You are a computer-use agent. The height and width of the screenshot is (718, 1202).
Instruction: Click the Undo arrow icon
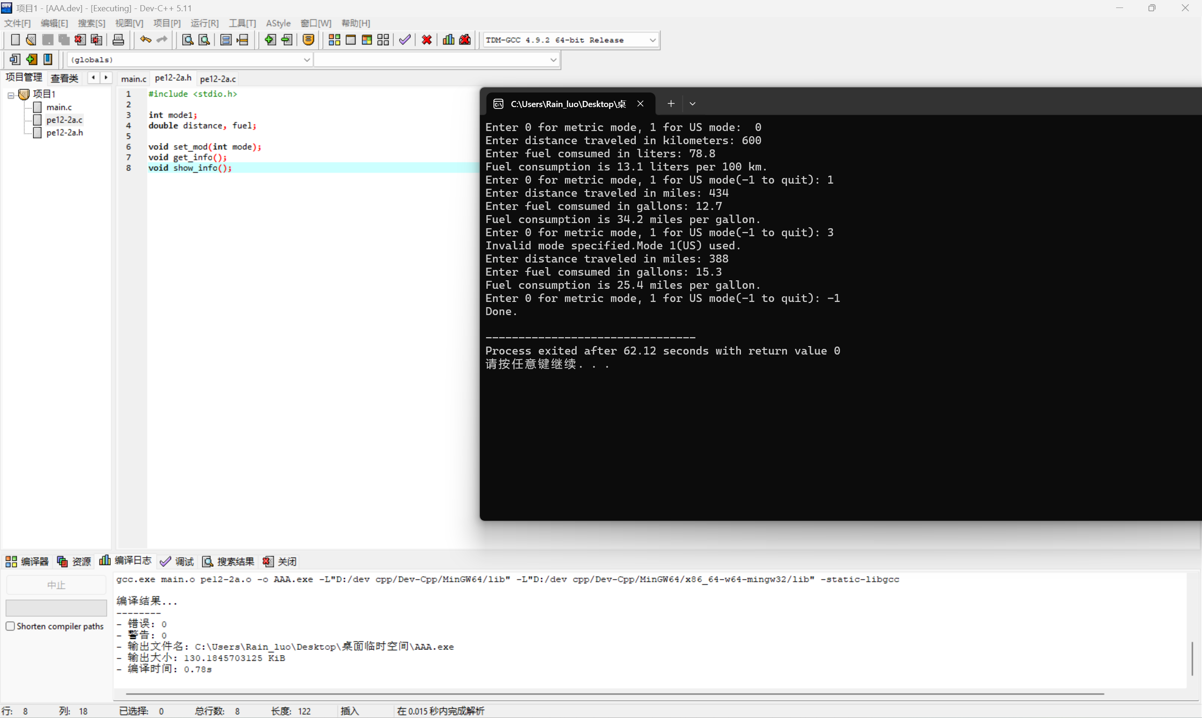(x=145, y=39)
